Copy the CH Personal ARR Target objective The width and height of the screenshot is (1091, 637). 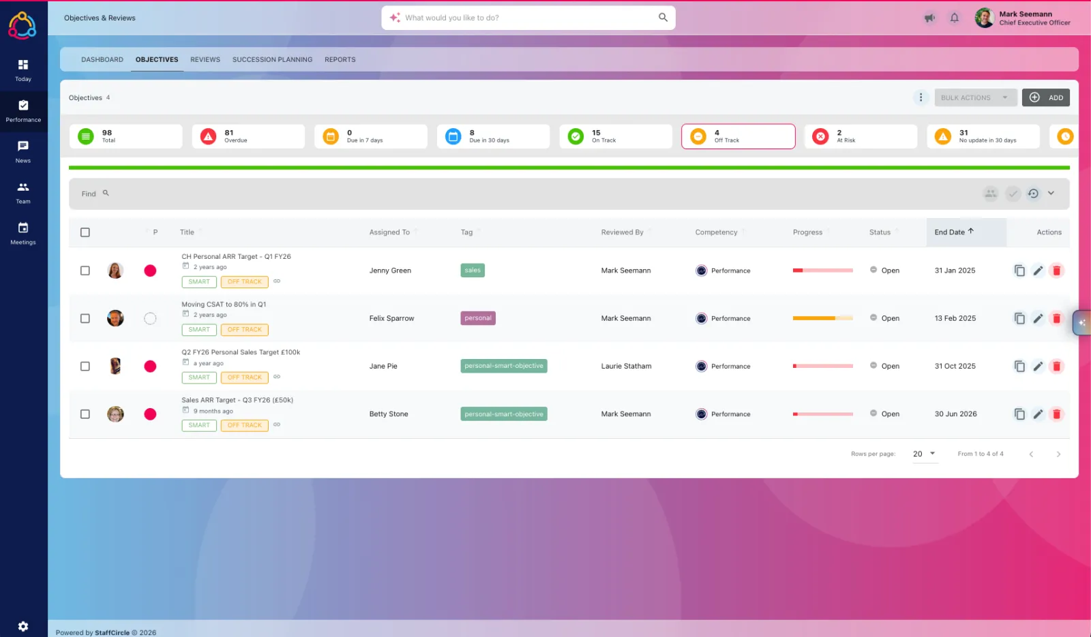[1019, 270]
